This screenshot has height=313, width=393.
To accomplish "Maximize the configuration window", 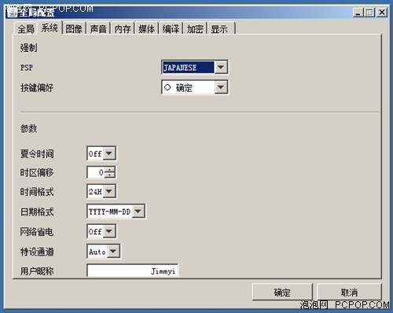I will (x=369, y=12).
